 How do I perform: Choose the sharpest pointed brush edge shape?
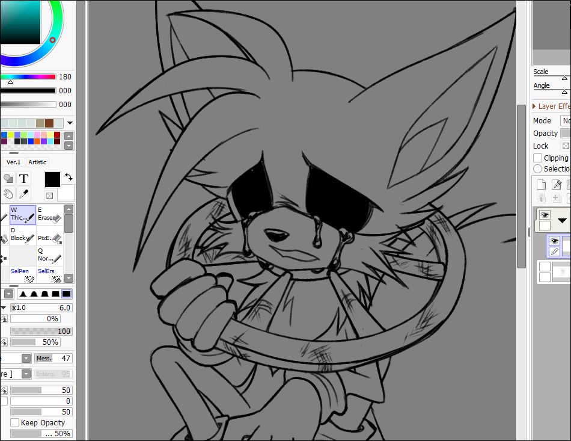tap(23, 294)
